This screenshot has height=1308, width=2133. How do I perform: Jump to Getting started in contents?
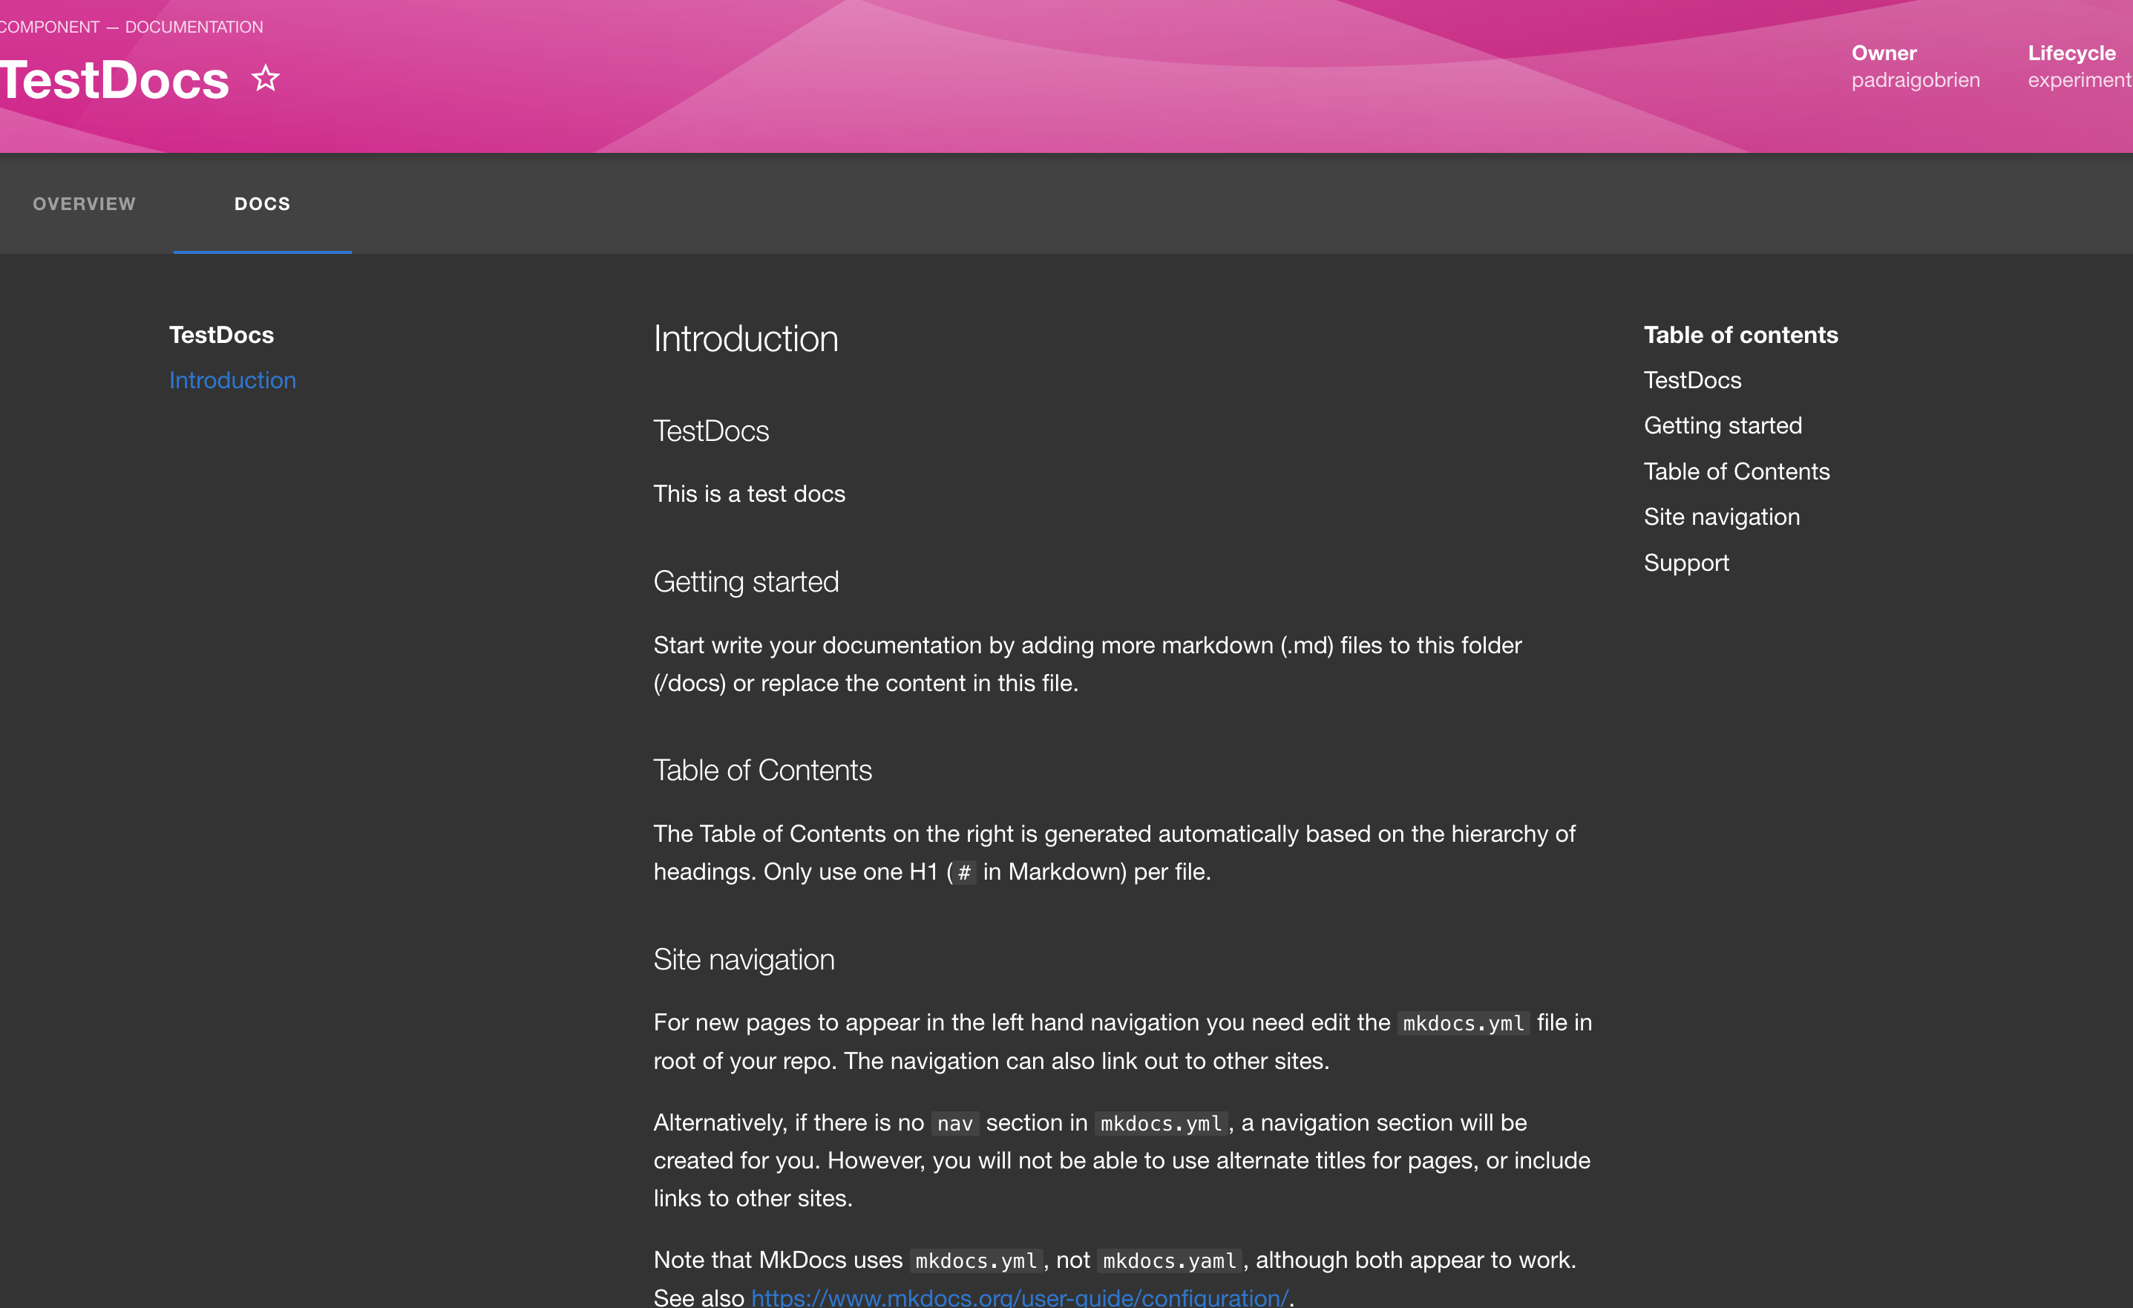1722,426
